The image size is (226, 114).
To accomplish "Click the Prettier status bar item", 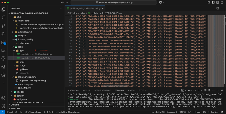I will pos(213,112).
